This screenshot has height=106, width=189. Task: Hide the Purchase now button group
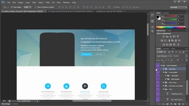(157, 86)
